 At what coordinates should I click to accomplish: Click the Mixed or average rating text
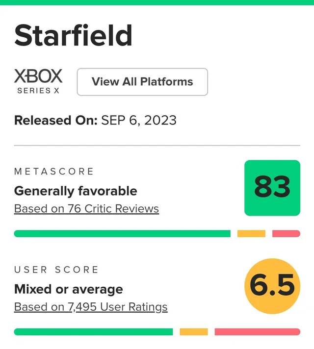[x=68, y=289]
